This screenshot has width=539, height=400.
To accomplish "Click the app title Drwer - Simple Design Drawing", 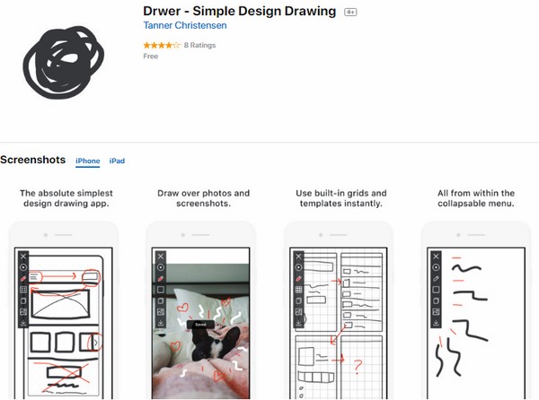I will (x=240, y=11).
